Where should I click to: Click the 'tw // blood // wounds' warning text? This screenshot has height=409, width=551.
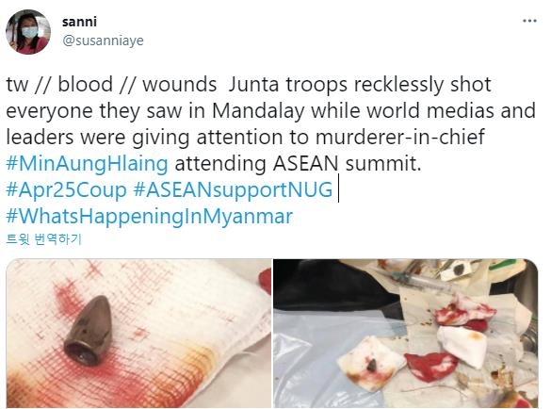coord(111,85)
